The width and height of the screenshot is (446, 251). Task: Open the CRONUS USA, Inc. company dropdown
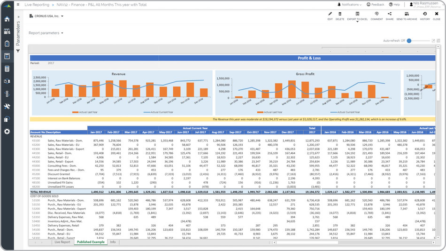click(46, 16)
